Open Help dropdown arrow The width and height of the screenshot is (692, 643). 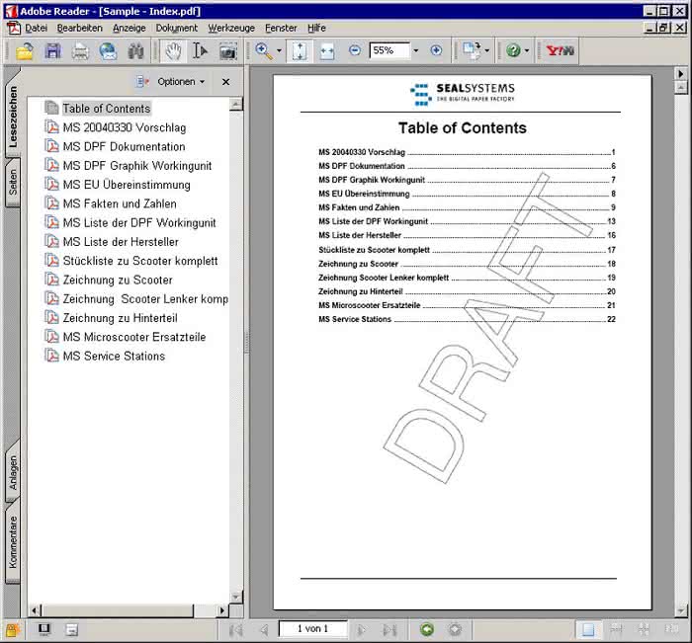(527, 50)
